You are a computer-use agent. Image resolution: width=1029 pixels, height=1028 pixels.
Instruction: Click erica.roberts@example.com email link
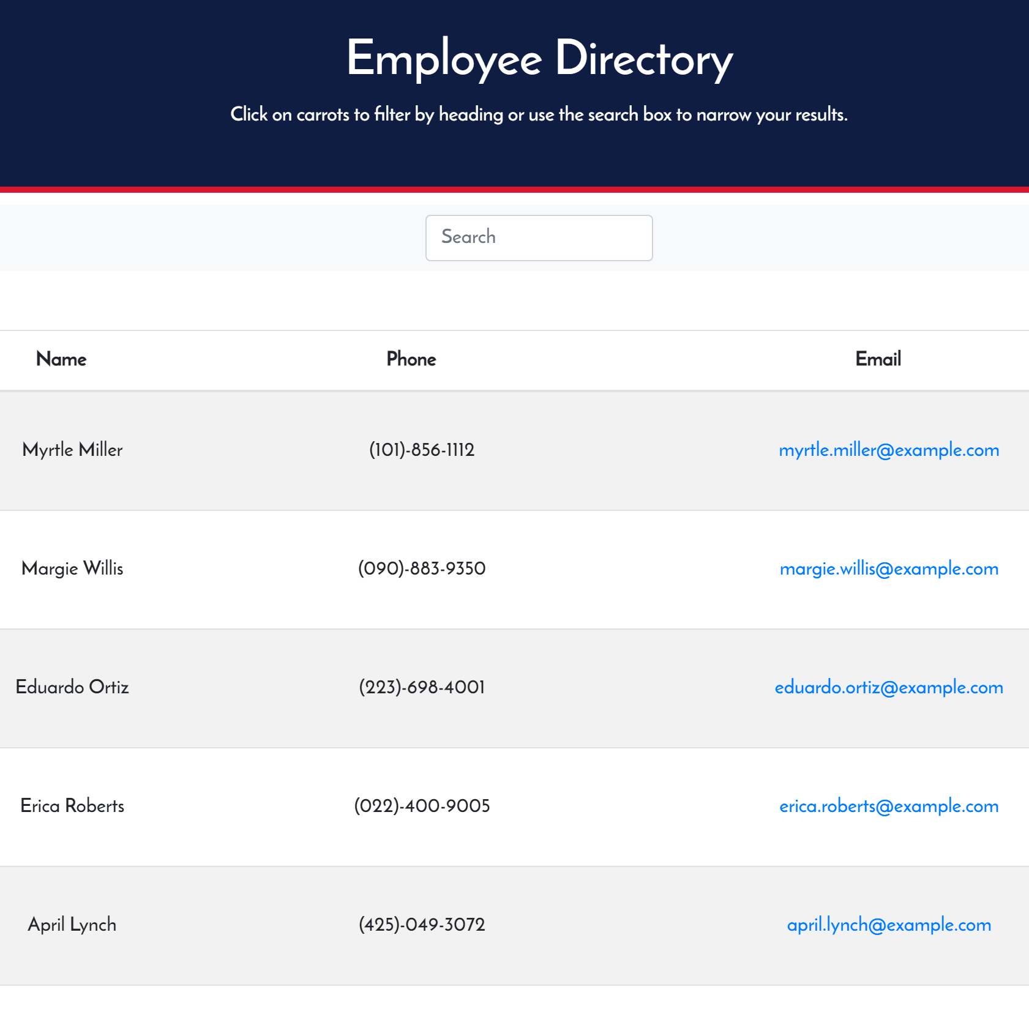click(x=889, y=806)
